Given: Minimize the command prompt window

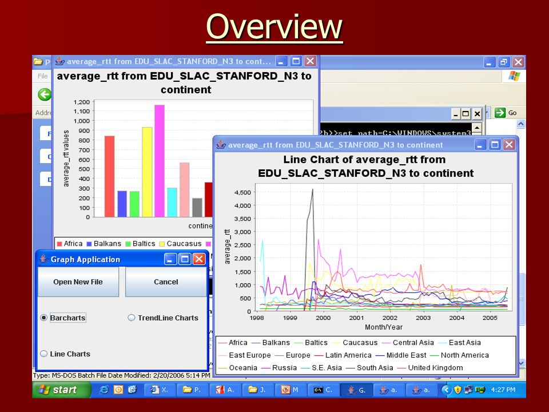Looking at the screenshot, I should (x=456, y=113).
